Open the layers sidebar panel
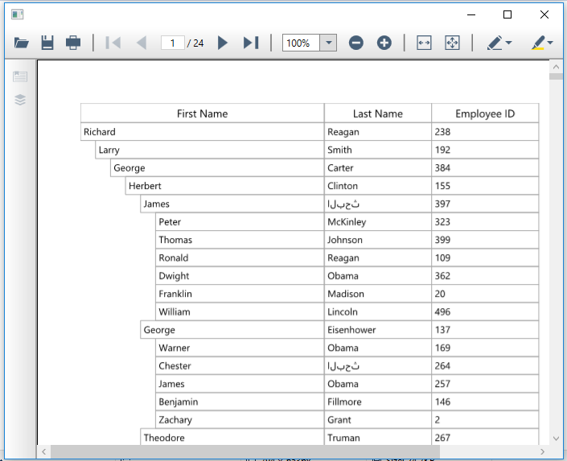Viewport: 567px width, 461px height. (x=20, y=100)
